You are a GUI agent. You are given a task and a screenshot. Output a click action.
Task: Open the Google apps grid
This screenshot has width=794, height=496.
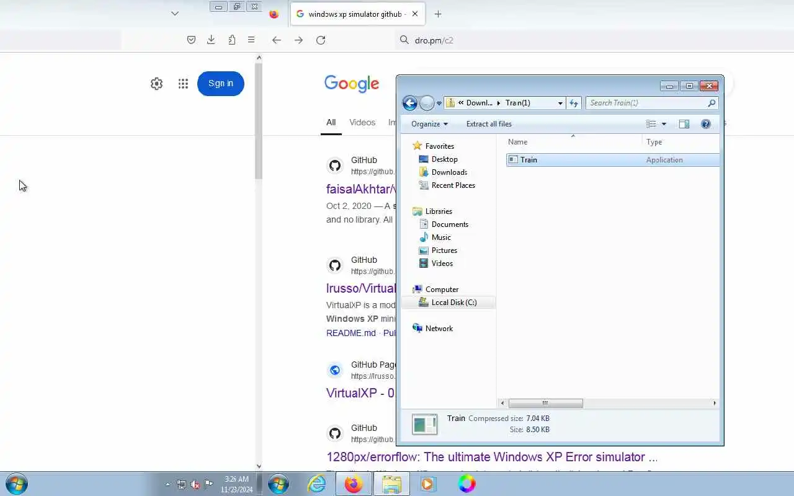click(x=183, y=84)
